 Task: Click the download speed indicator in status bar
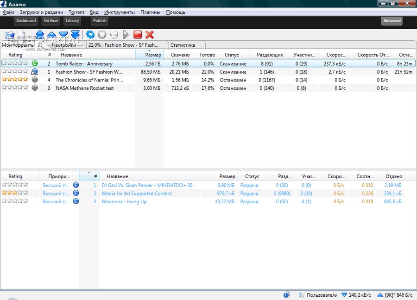click(356, 295)
